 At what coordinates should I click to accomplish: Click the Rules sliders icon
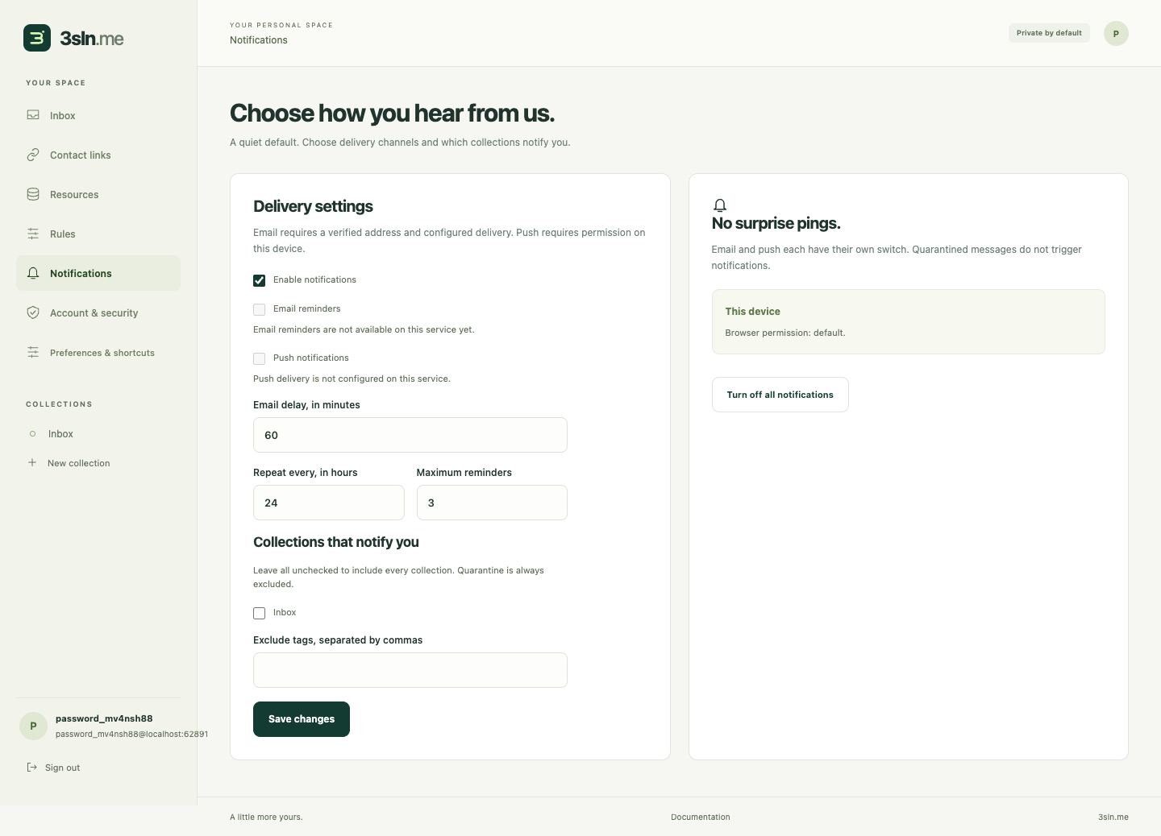[x=33, y=234]
